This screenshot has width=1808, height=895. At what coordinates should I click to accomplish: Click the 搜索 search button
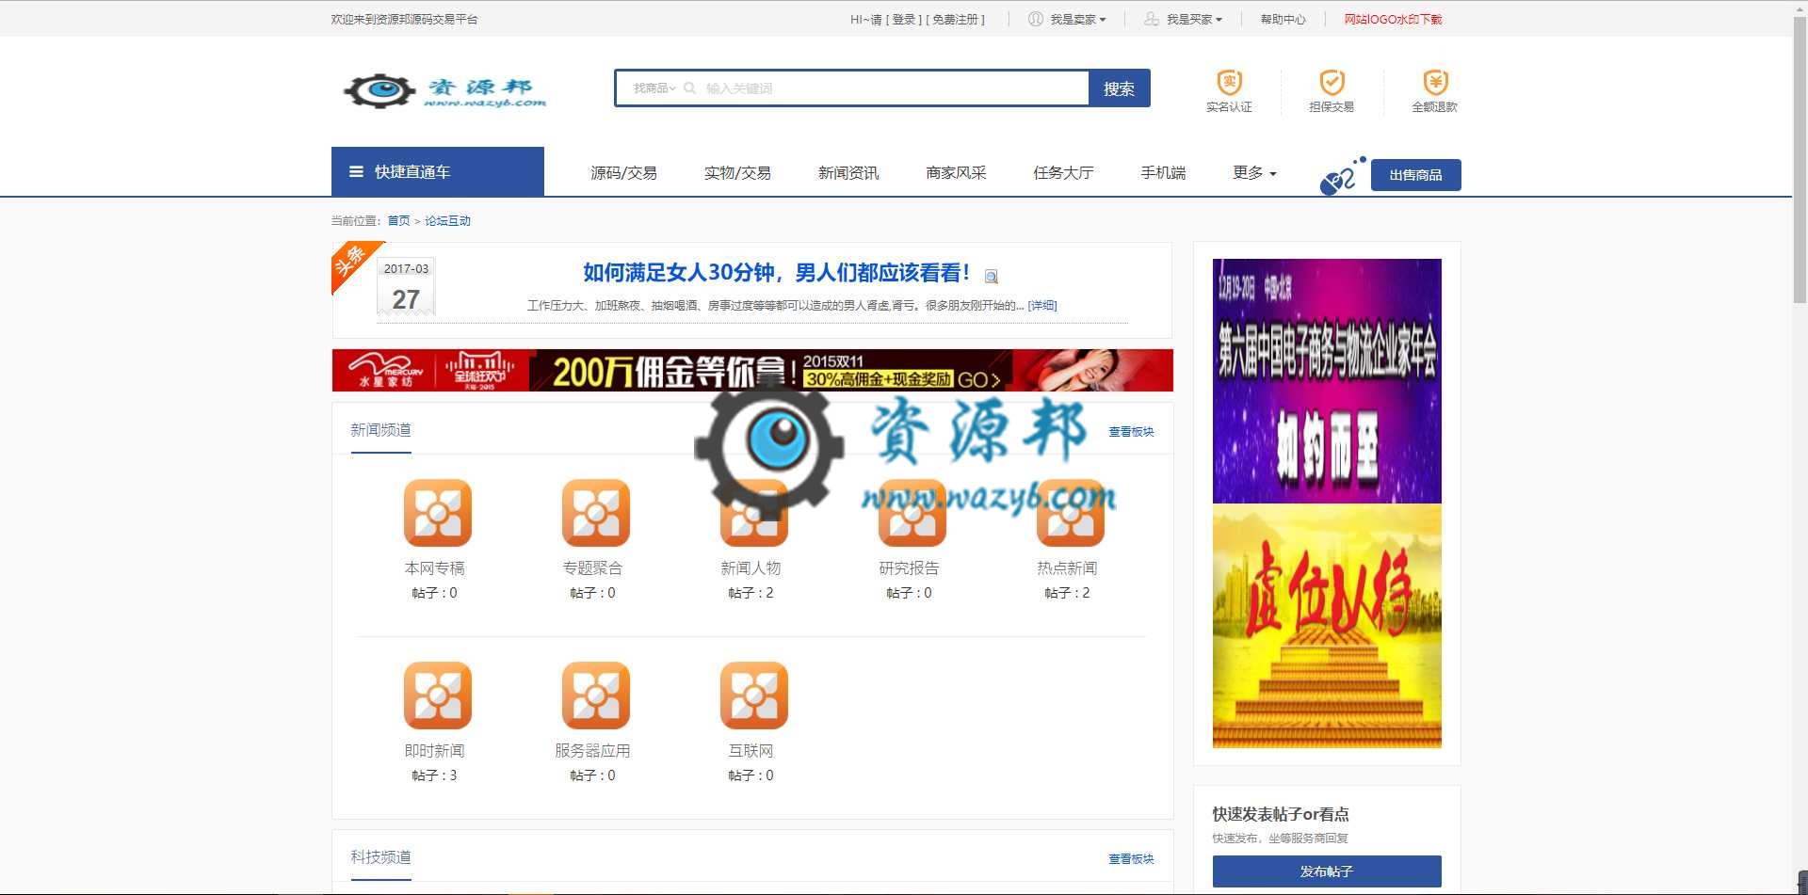click(1119, 88)
